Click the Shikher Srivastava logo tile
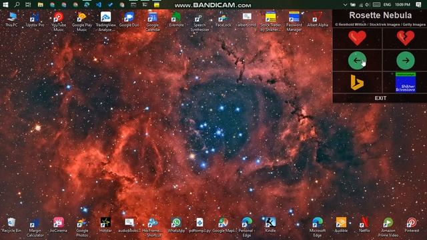 pos(406,83)
